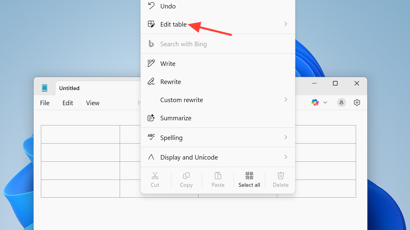Open the Edit table submenu

(x=173, y=24)
